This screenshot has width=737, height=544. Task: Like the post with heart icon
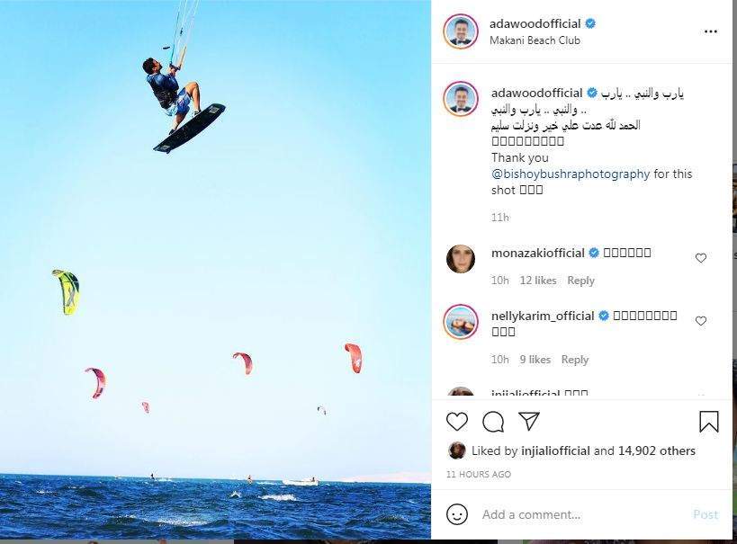[x=457, y=422]
